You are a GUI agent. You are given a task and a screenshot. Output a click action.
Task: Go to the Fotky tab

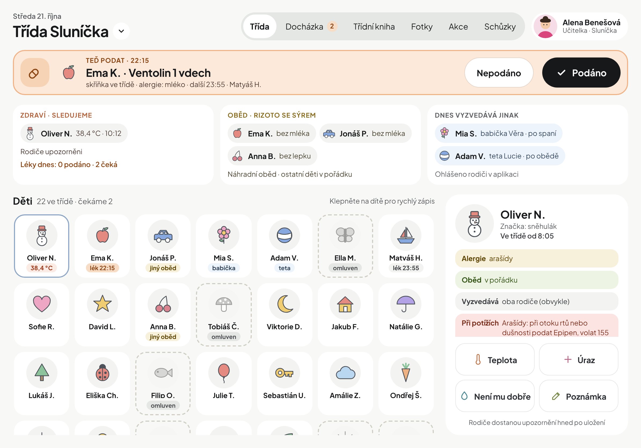coord(422,27)
